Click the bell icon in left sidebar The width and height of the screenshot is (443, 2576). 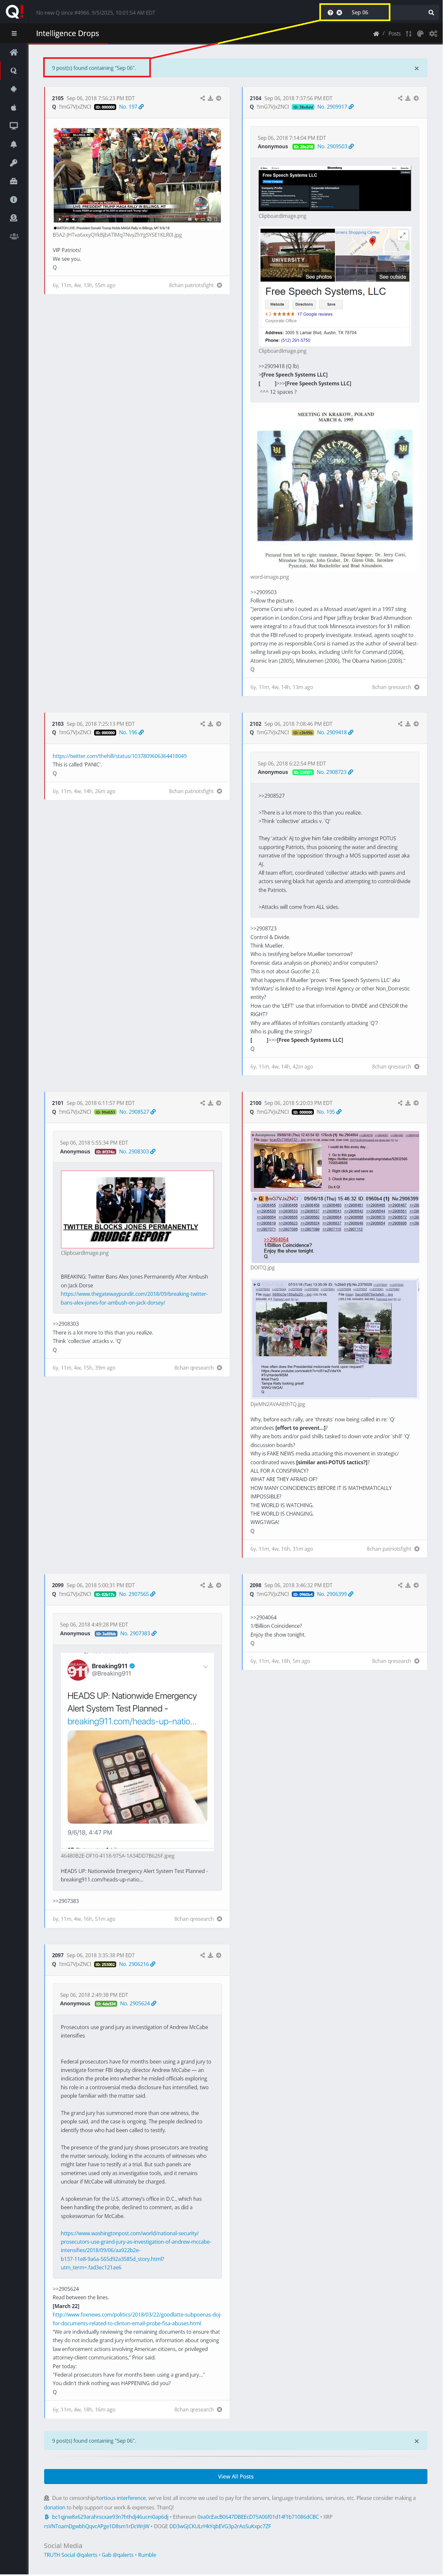14,144
